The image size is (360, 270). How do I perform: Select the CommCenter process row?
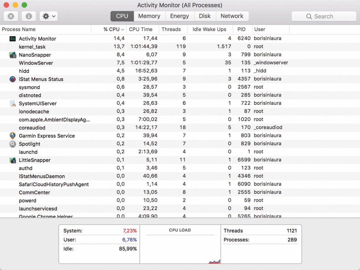tap(180, 192)
